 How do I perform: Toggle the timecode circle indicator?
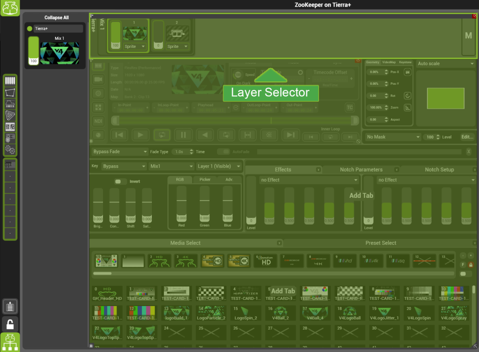(300, 72)
